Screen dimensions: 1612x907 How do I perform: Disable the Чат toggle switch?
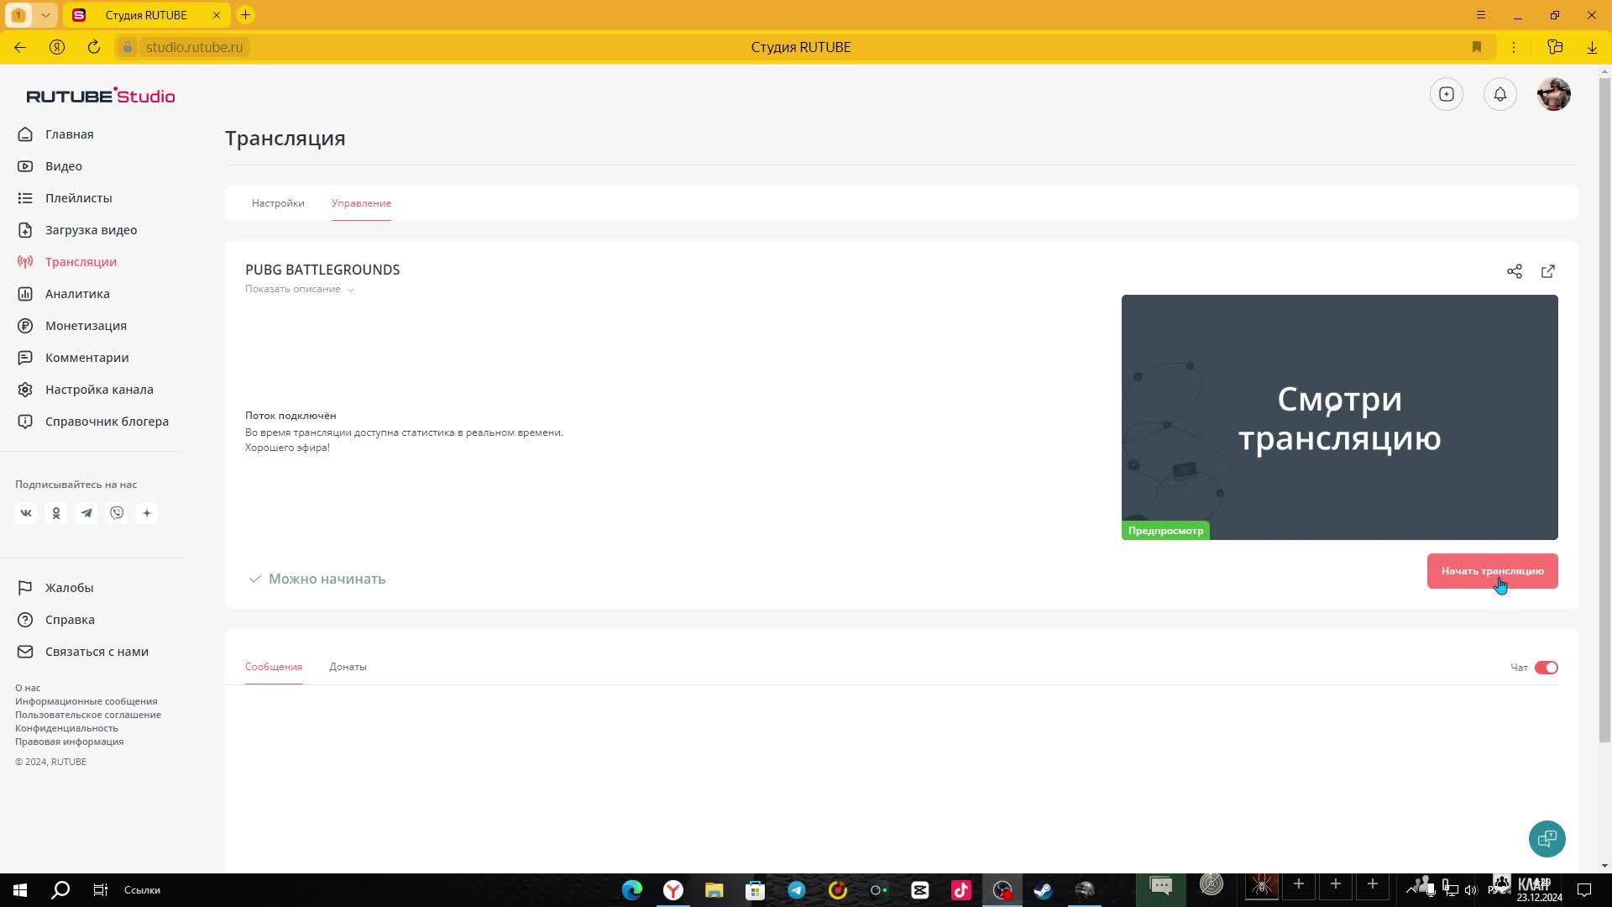tap(1546, 668)
